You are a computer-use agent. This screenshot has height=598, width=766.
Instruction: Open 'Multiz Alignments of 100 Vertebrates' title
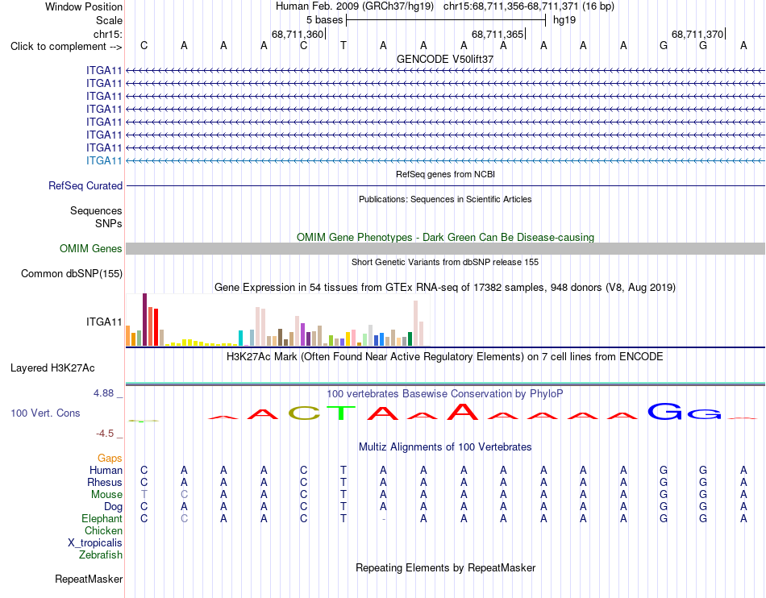445,447
